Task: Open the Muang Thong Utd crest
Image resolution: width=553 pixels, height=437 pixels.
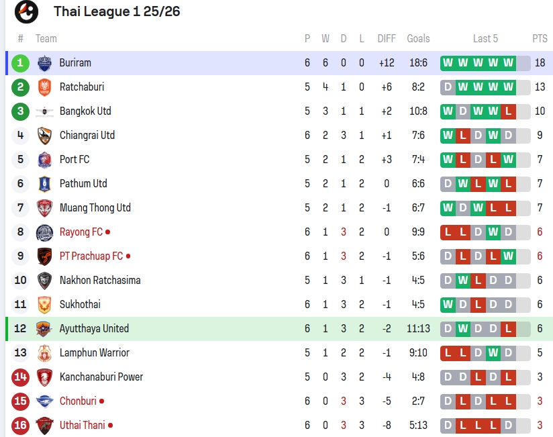Action: coord(44,208)
